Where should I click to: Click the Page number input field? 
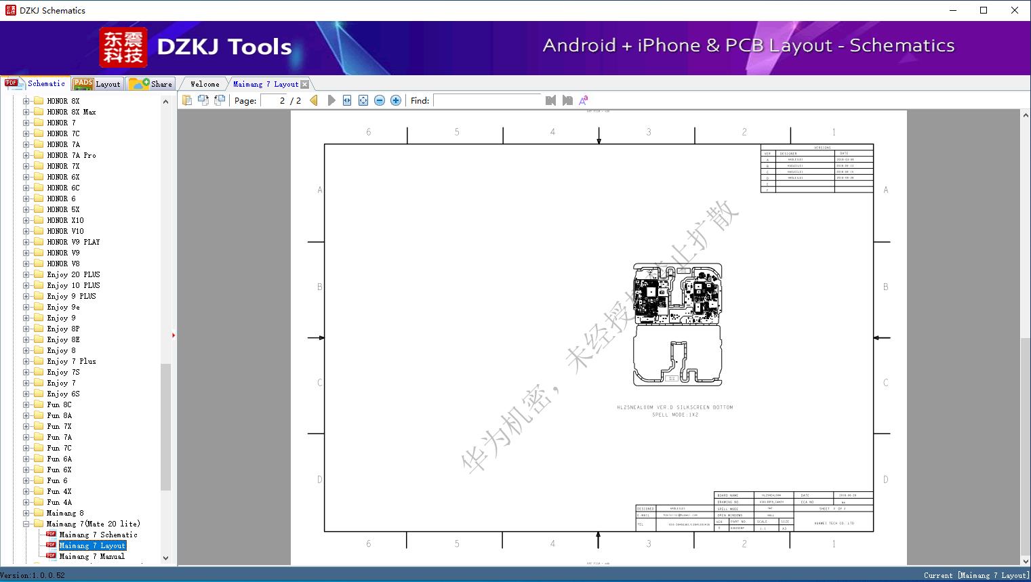tap(274, 100)
